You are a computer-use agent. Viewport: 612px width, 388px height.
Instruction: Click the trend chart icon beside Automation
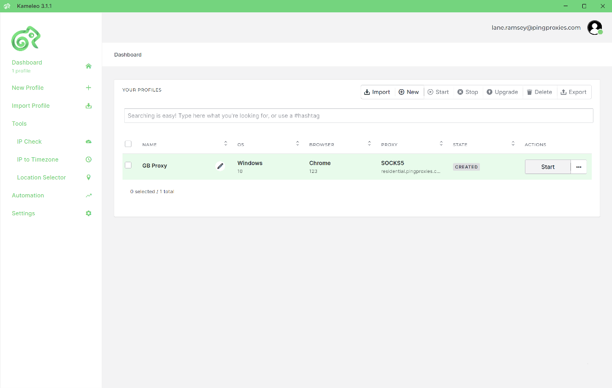(x=89, y=195)
